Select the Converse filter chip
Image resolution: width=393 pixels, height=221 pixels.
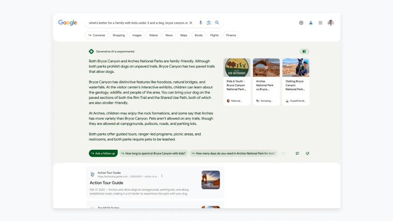tap(97, 35)
